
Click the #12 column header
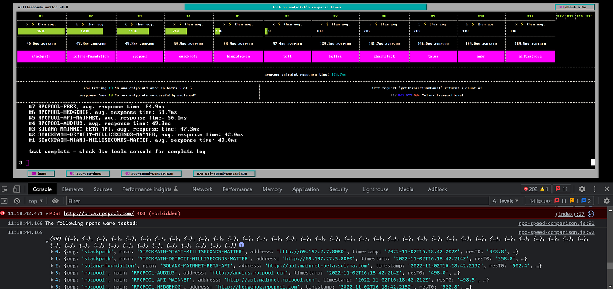560,16
